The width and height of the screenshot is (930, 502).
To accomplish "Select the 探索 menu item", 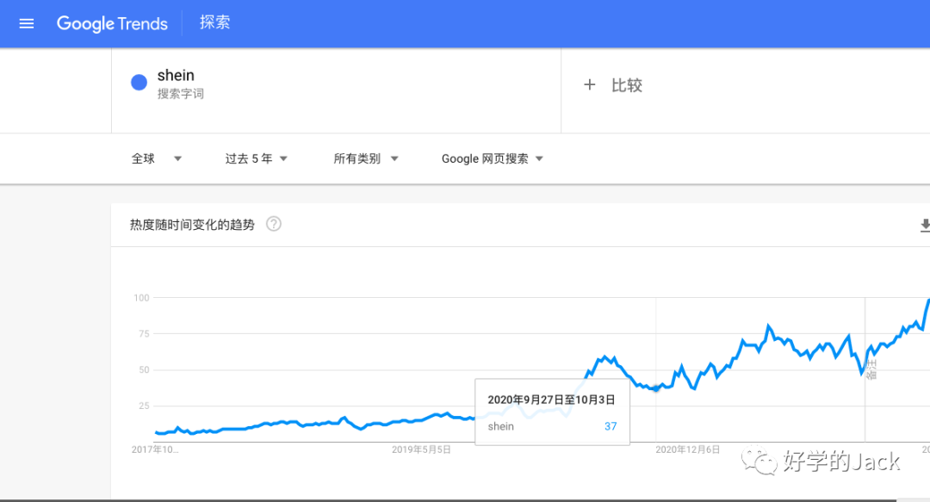I will point(214,22).
